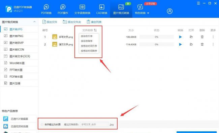Open 迅捷PDF编辑器 recommended product
The height and width of the screenshot is (133, 219).
(19, 119)
